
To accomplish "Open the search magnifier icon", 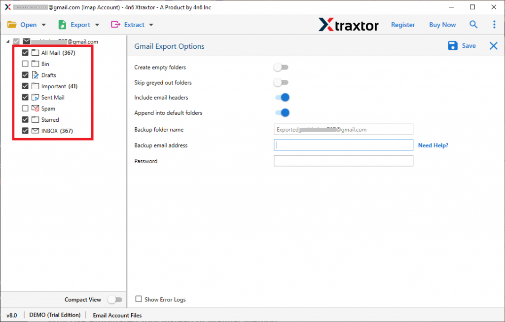I will pyautogui.click(x=473, y=25).
